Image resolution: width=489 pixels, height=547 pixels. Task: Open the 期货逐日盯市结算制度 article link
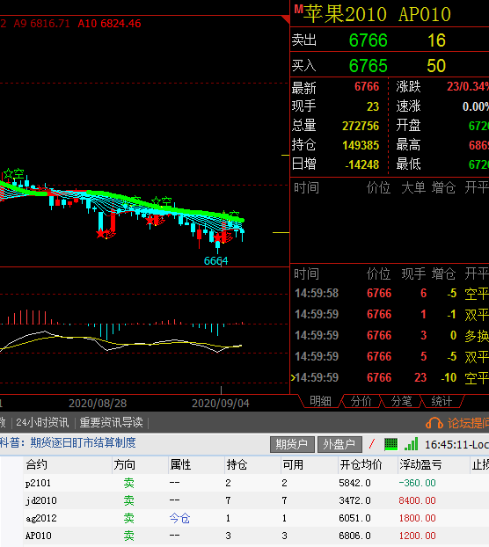(x=83, y=442)
